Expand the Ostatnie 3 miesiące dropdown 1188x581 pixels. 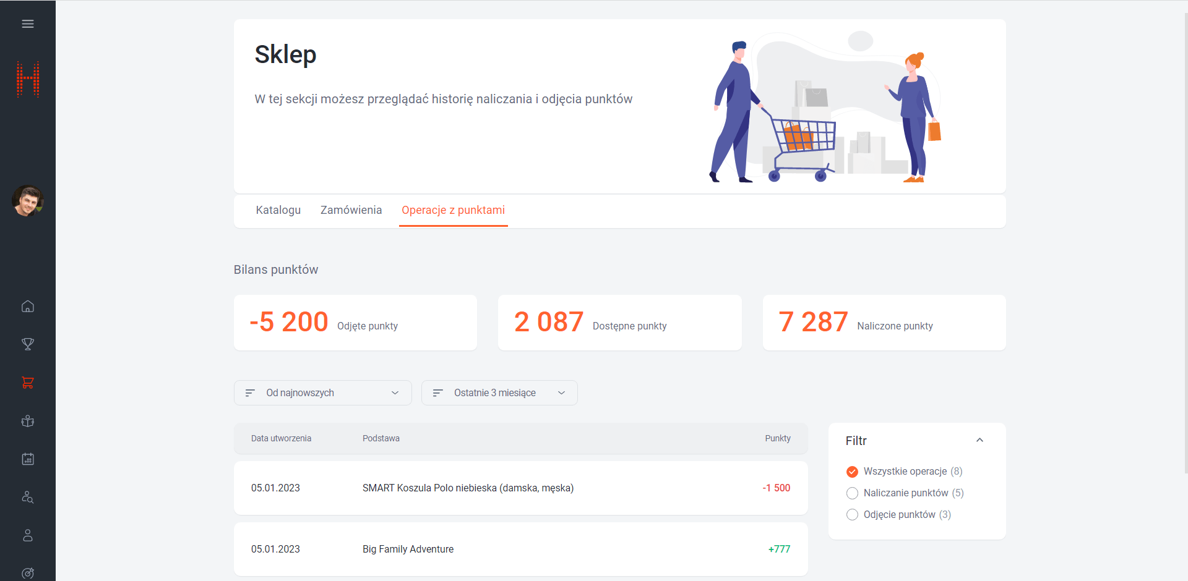click(499, 393)
